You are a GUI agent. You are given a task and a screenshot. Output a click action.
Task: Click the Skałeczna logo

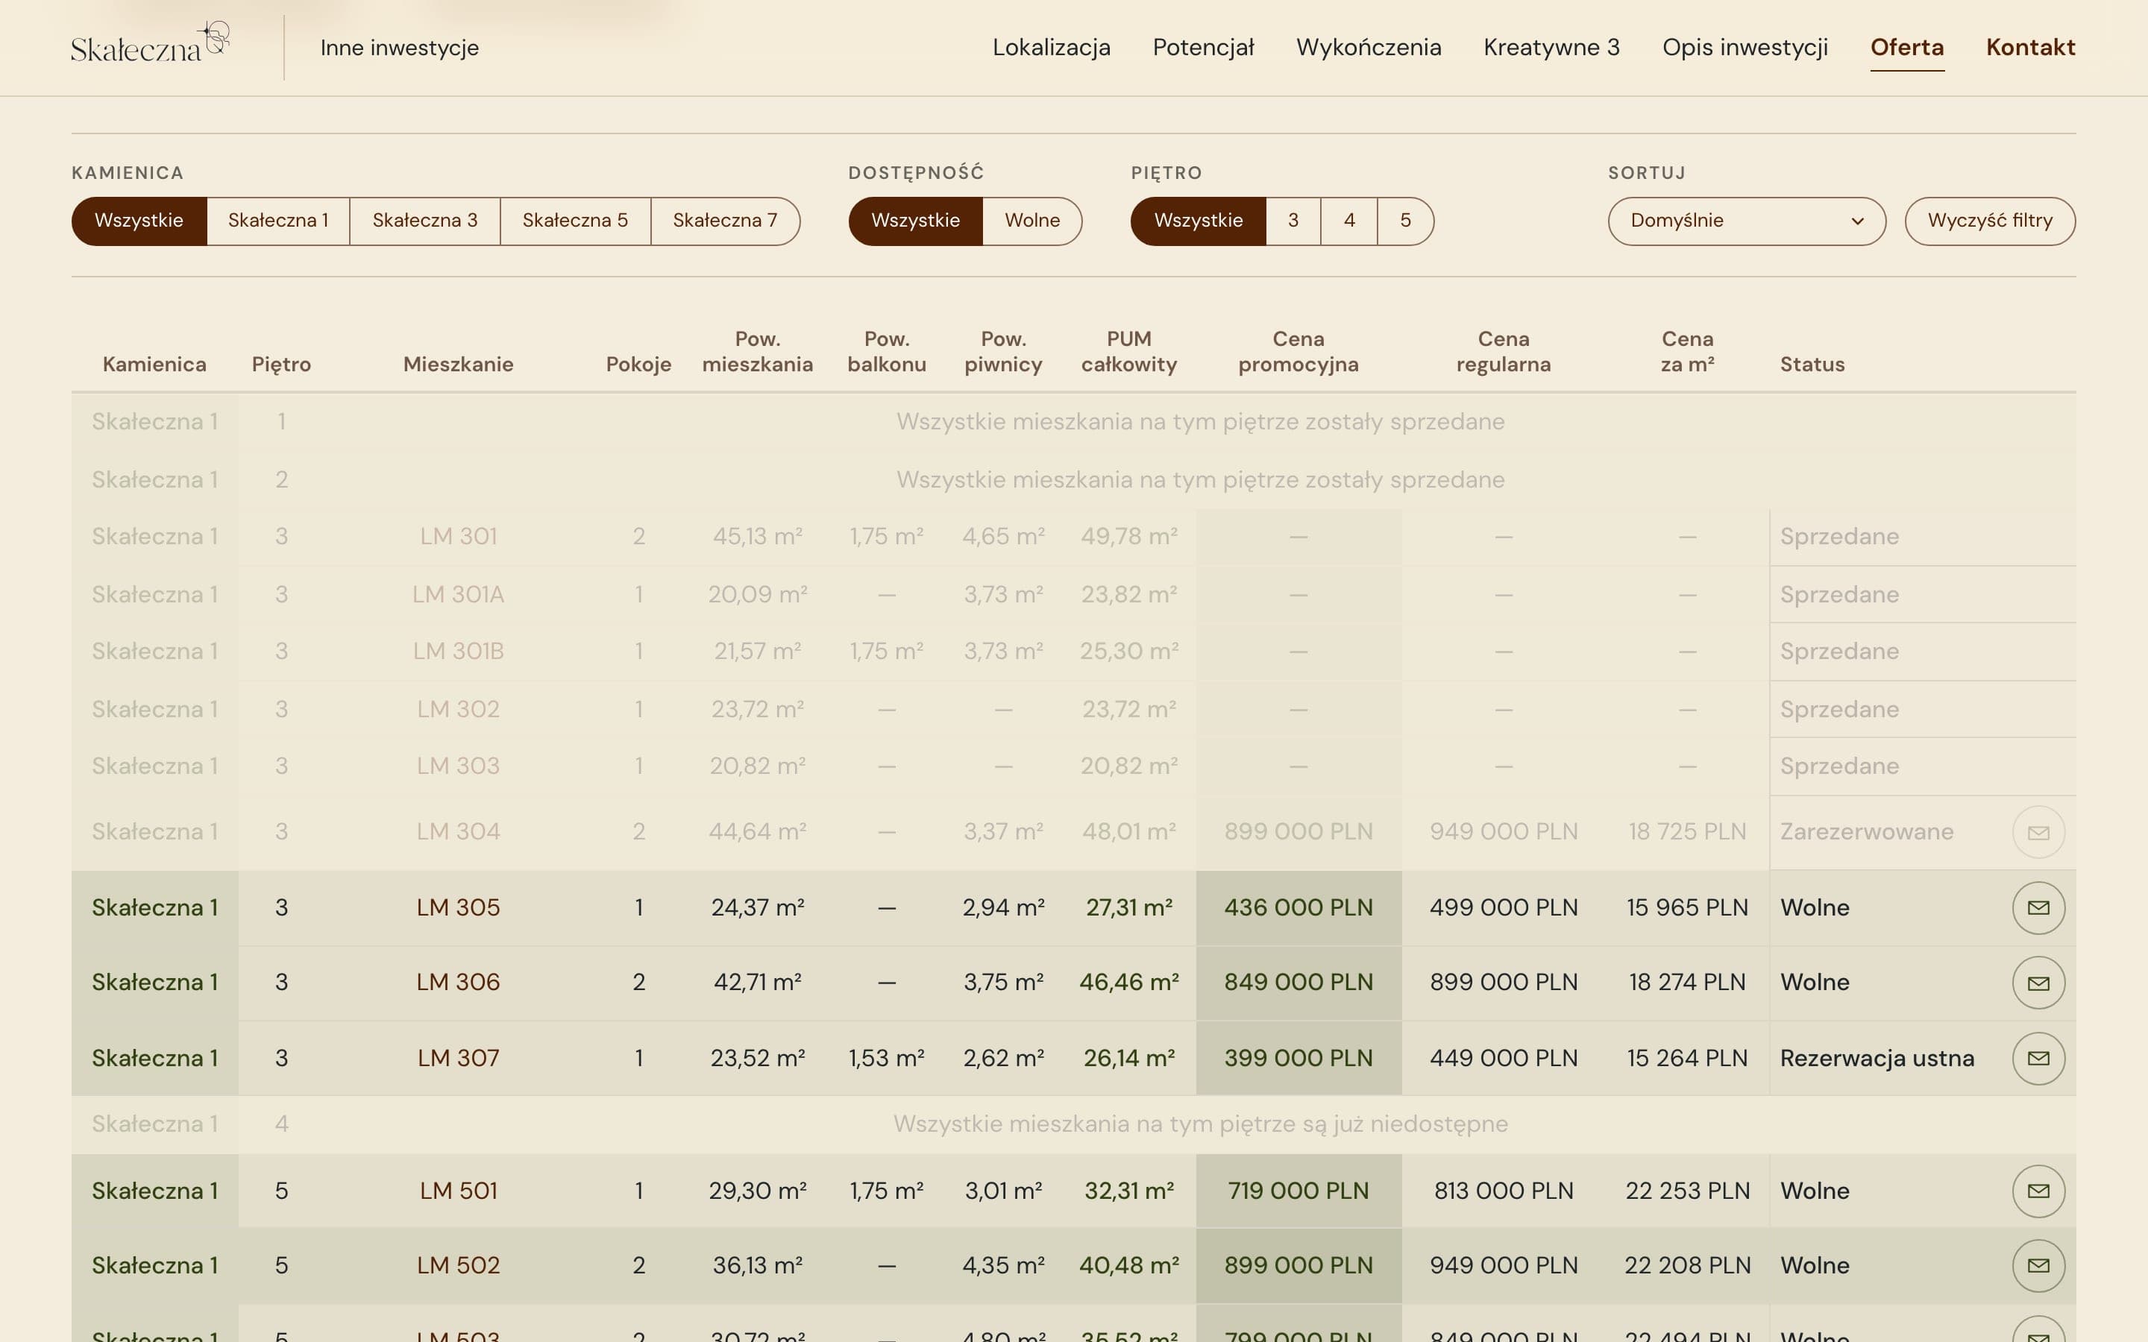[150, 42]
